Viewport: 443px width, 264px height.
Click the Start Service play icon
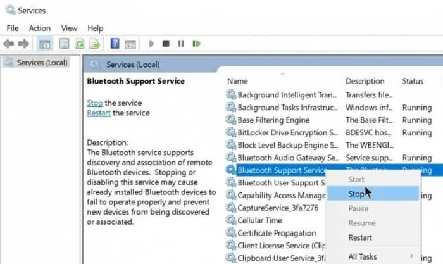(151, 44)
